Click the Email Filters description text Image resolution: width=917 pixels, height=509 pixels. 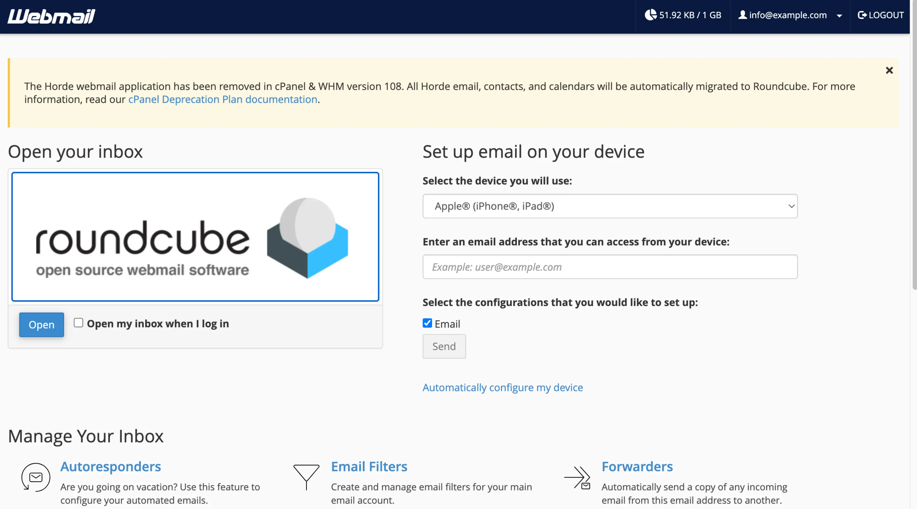point(431,494)
